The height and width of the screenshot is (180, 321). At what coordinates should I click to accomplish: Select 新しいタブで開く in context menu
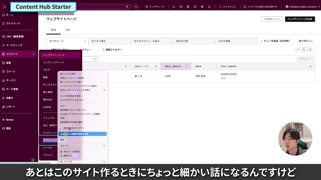[68, 74]
